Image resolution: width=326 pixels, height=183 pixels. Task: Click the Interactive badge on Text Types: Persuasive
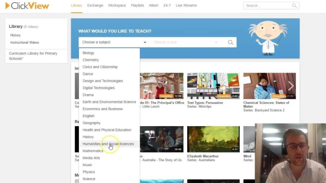click(223, 96)
